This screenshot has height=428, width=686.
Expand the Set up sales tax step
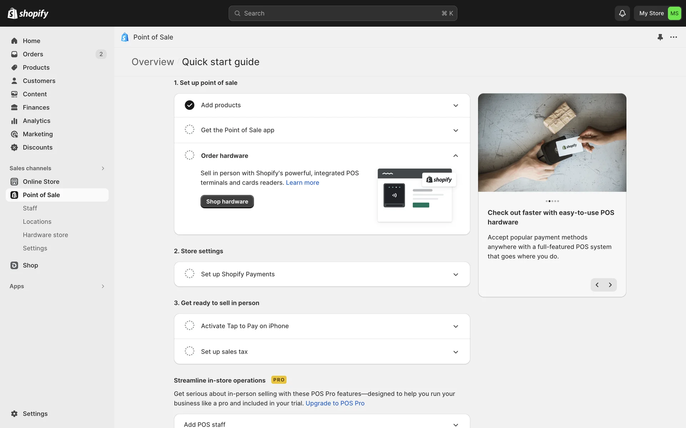pyautogui.click(x=456, y=352)
